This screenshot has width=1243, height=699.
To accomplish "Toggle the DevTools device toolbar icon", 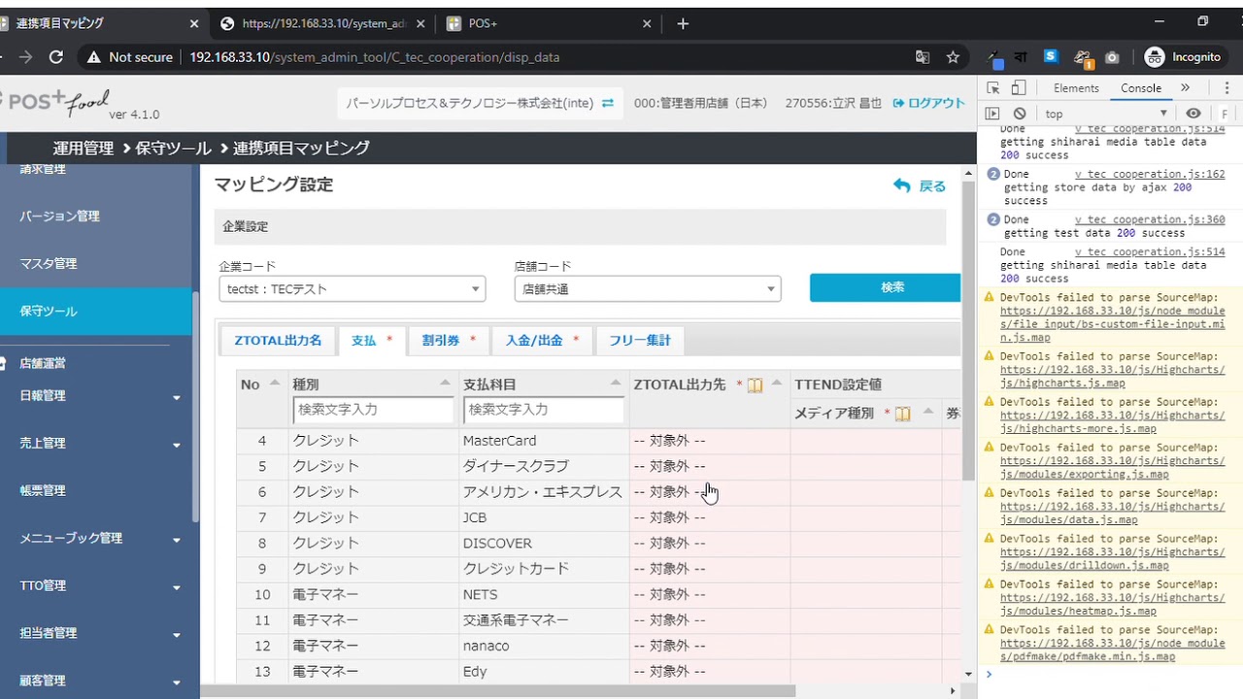I will pyautogui.click(x=1018, y=87).
